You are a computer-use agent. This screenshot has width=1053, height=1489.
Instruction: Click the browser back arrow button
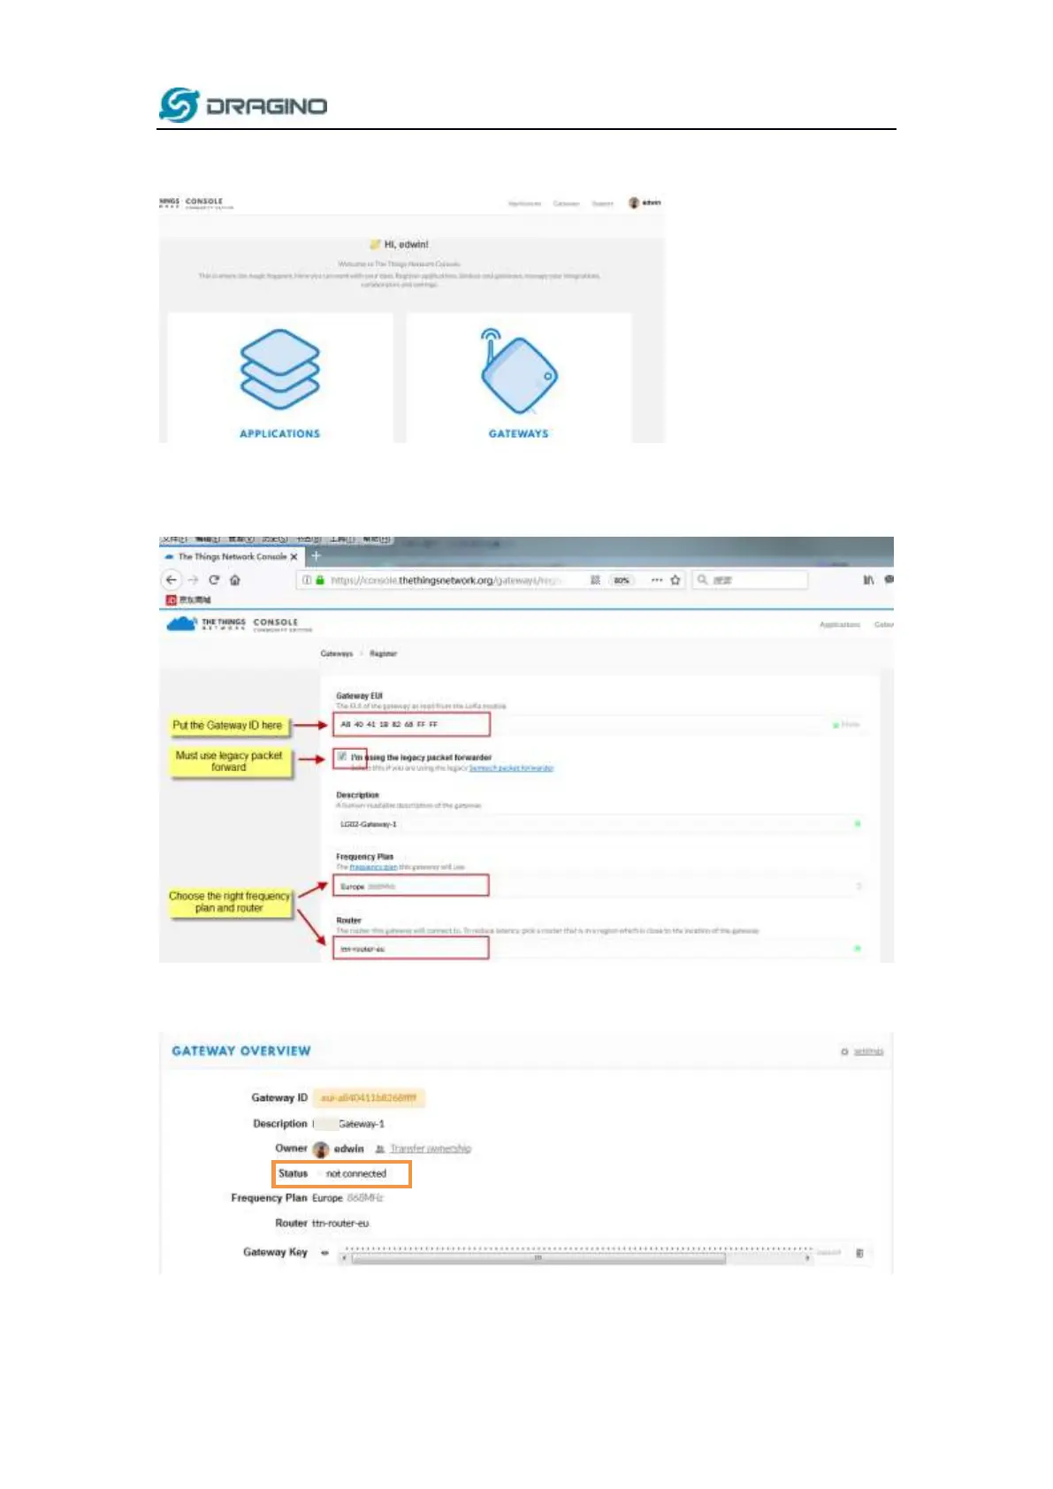172,580
